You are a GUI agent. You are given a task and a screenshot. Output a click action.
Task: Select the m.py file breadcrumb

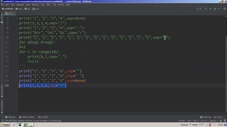36,9
